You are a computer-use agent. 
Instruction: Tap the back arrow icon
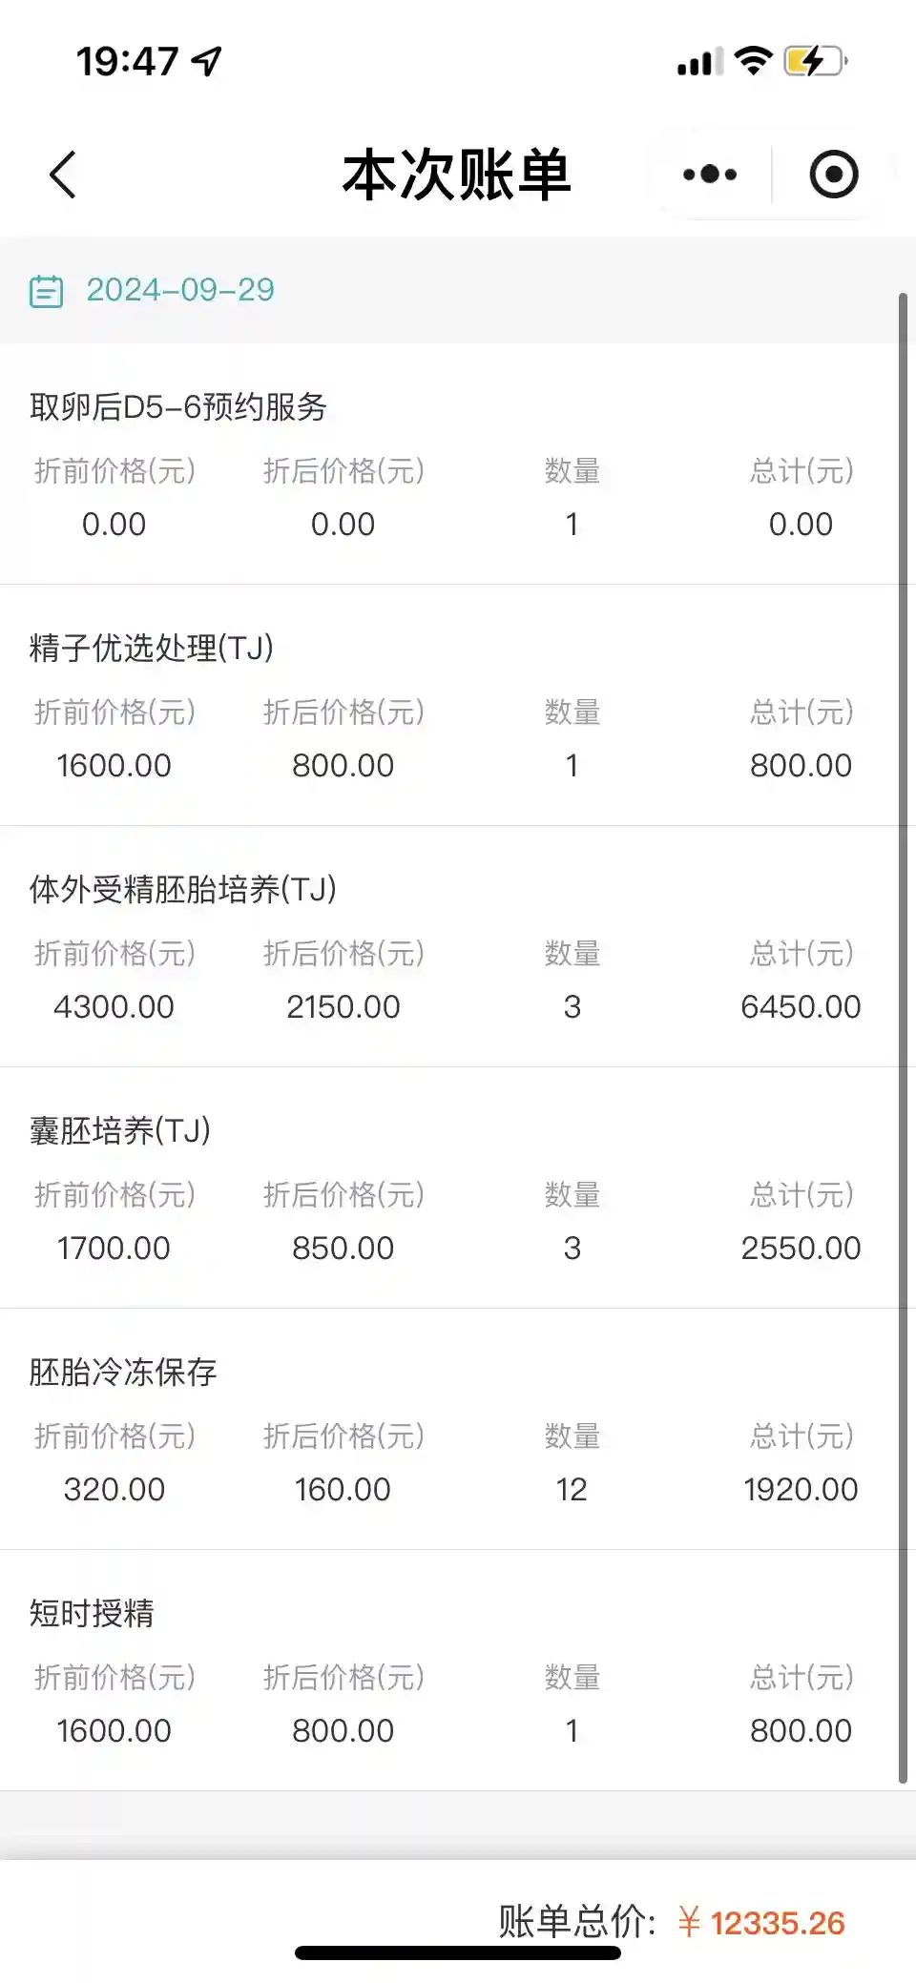point(63,176)
